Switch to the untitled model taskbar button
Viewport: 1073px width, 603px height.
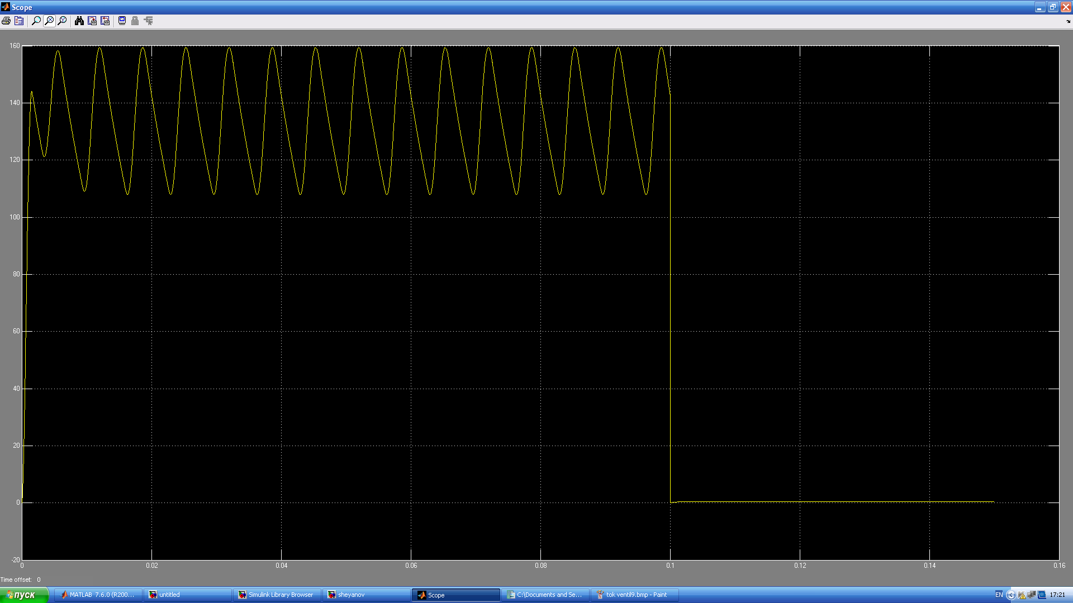(187, 595)
